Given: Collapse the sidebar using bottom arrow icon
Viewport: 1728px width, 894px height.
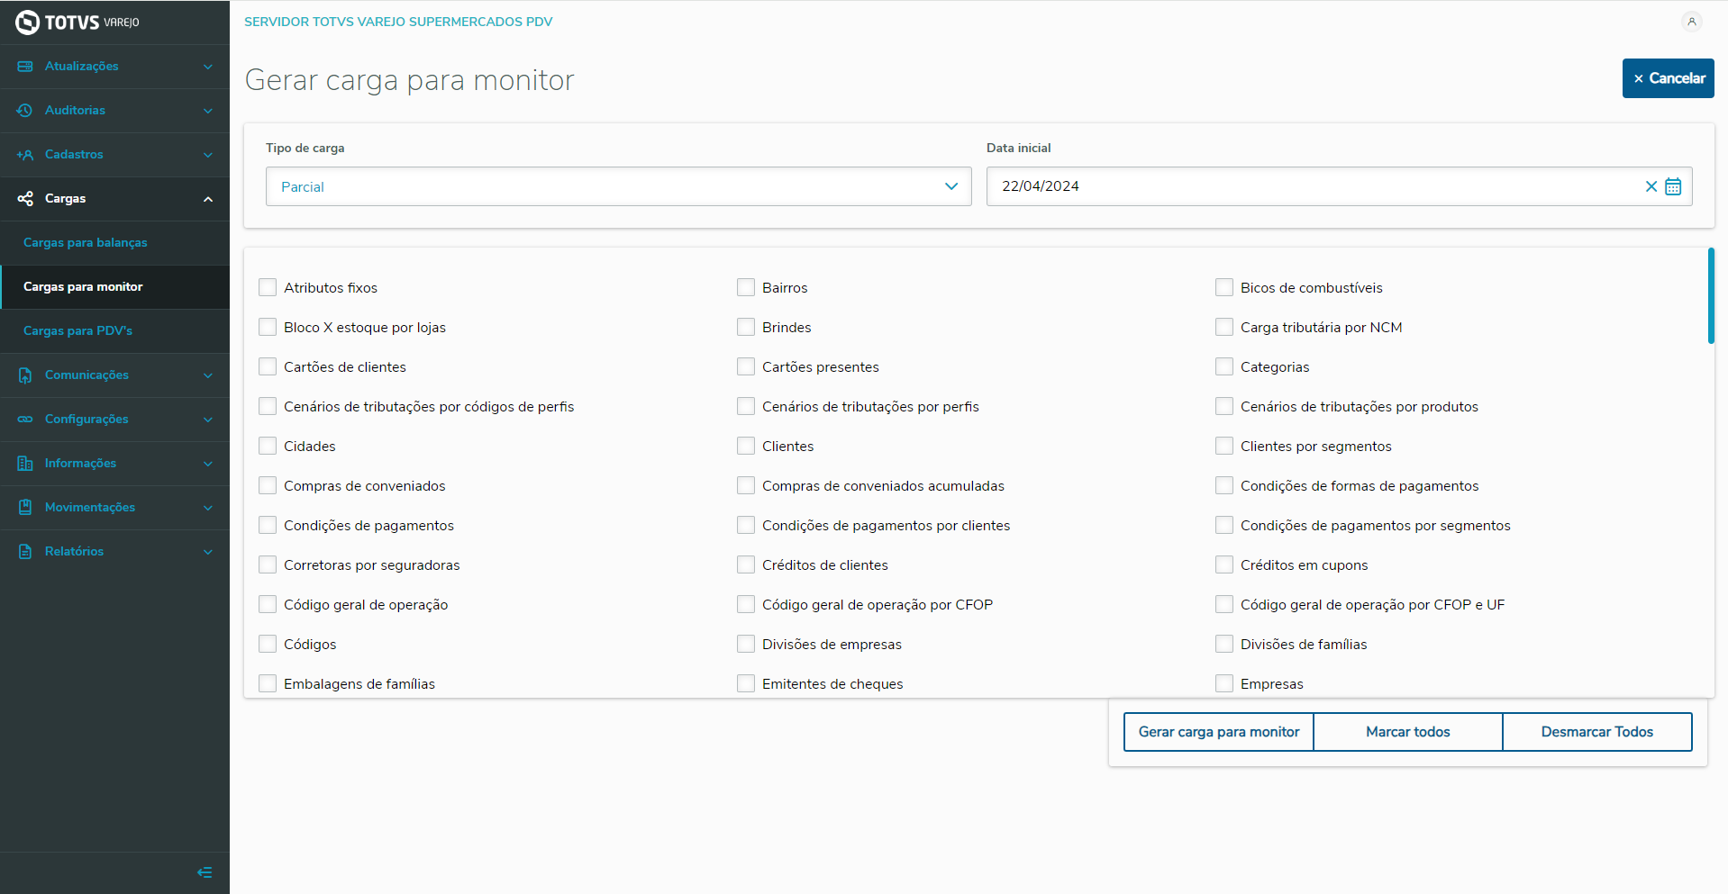Looking at the screenshot, I should point(205,872).
